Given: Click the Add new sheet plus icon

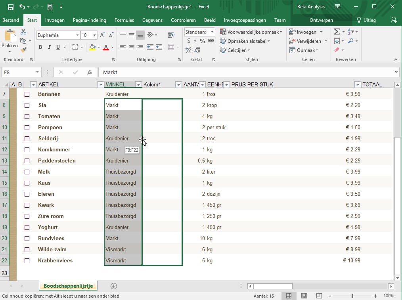Looking at the screenshot, I should (x=114, y=286).
